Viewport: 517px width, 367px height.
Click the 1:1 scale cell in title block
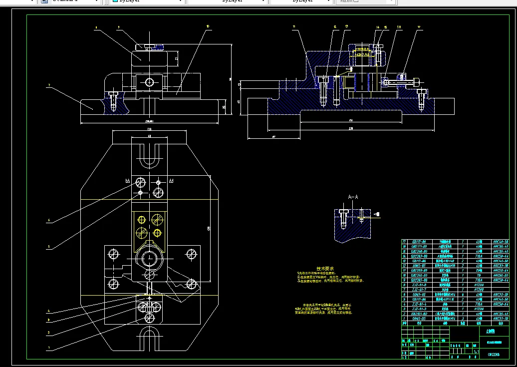[476, 352]
